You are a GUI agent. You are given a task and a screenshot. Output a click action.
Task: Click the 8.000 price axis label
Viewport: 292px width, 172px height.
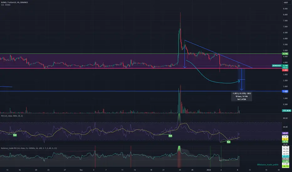tap(285, 15)
